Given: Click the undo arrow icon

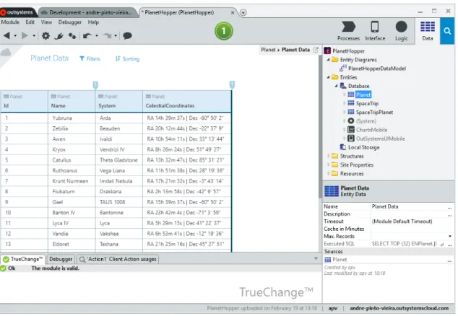Looking at the screenshot, I should pyautogui.click(x=87, y=36).
